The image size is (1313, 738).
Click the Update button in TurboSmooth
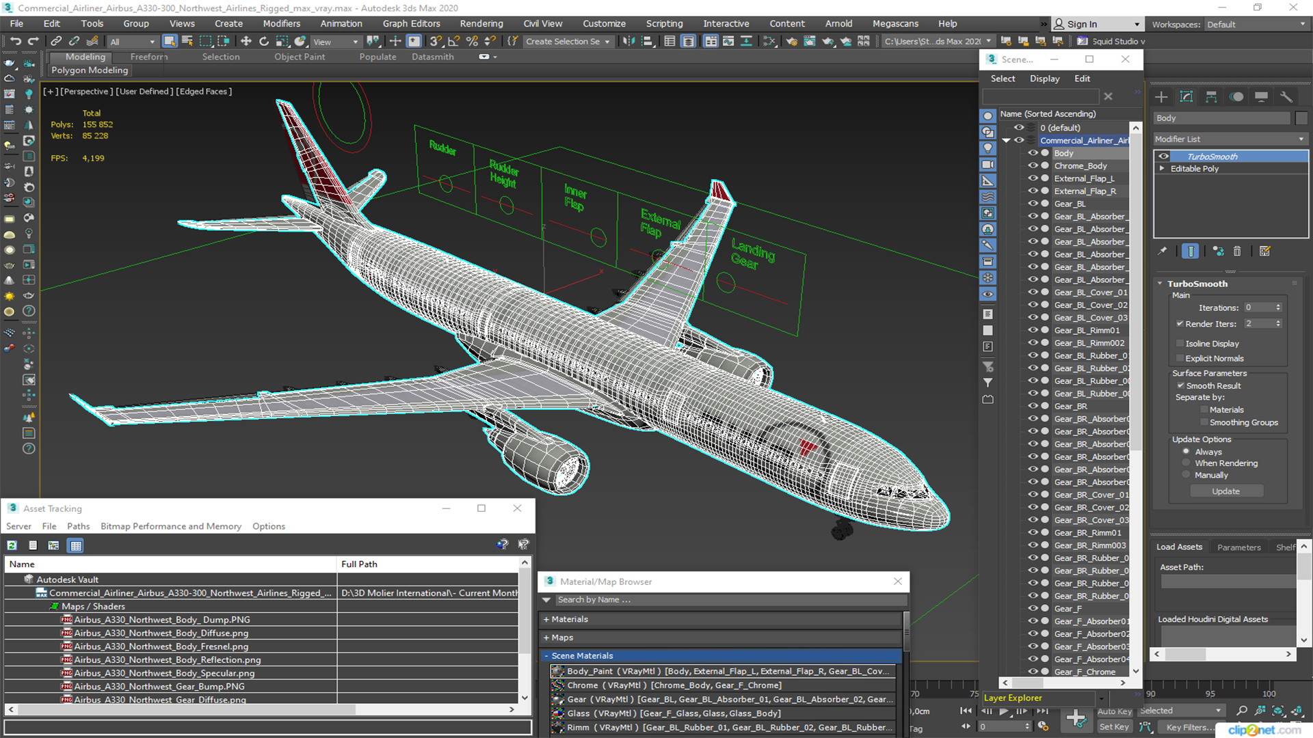tap(1226, 491)
